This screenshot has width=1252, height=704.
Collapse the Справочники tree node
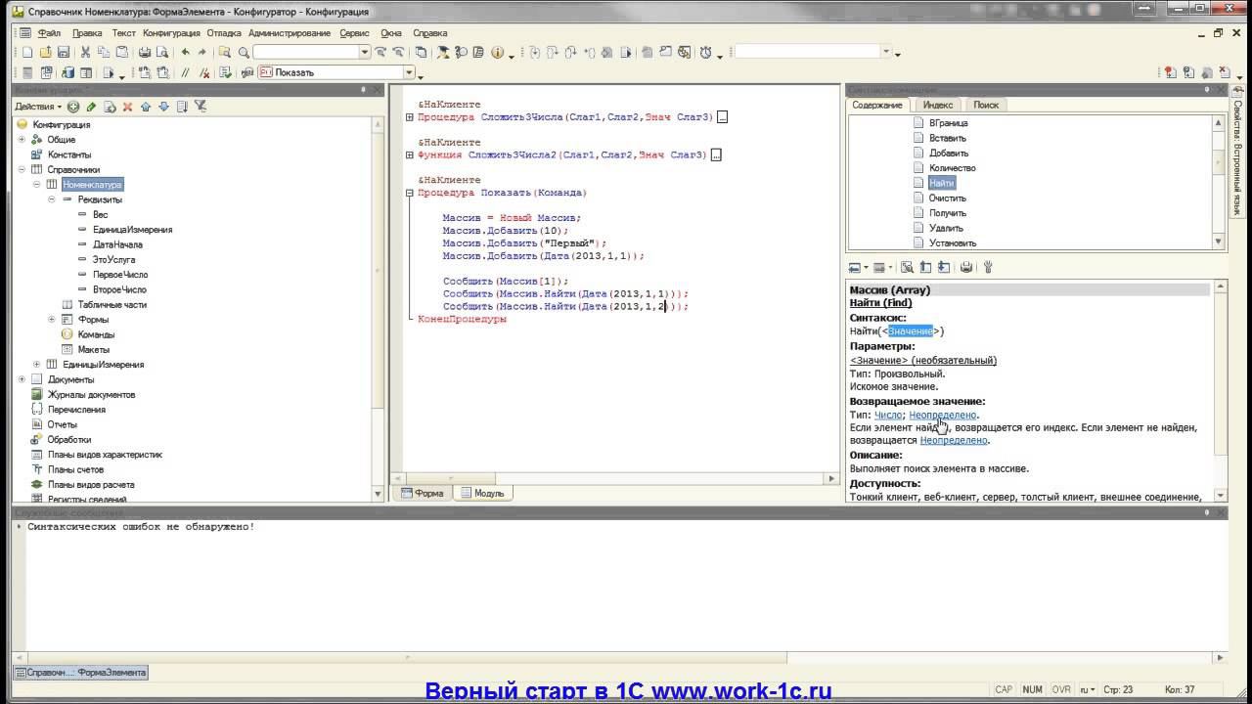[x=22, y=169]
